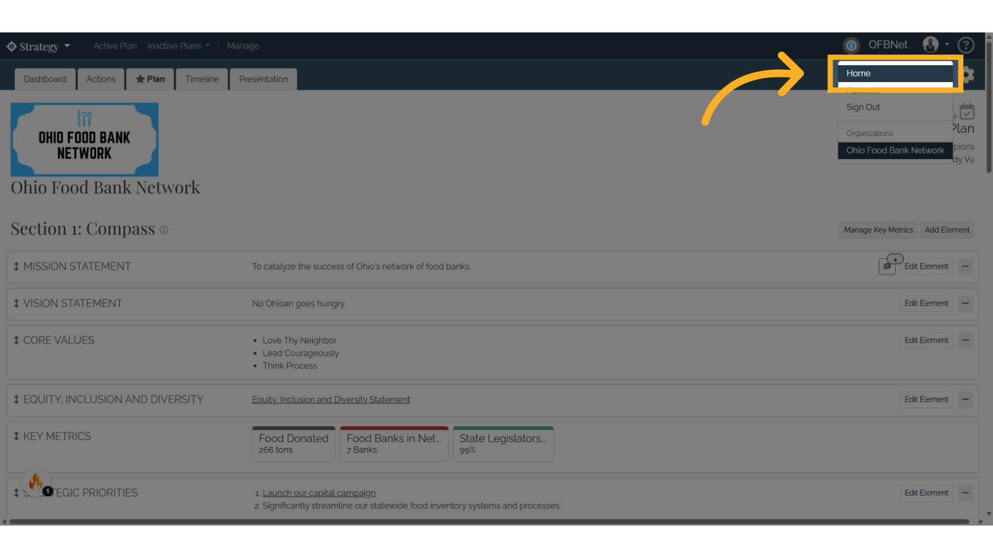Click the flame notification widget icon
This screenshot has height=558, width=993.
(x=36, y=482)
